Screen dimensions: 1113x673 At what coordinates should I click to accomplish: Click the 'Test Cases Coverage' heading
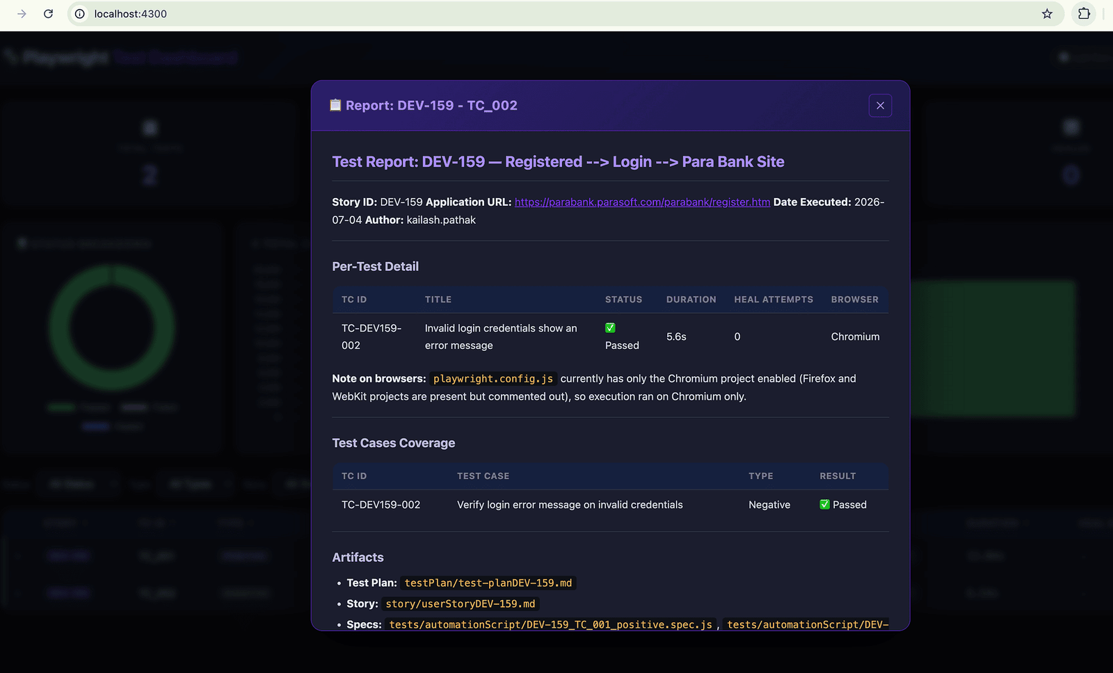coord(394,443)
